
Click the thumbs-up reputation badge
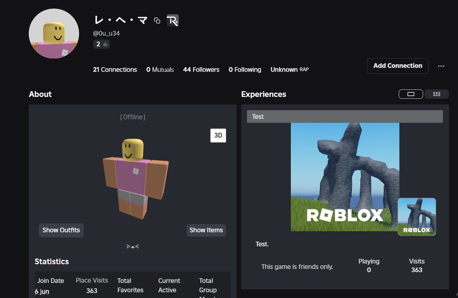click(102, 44)
